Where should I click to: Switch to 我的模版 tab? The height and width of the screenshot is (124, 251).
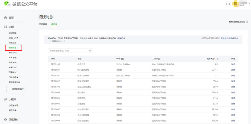[x=43, y=24]
